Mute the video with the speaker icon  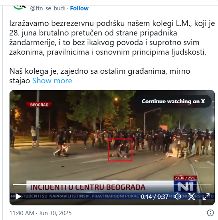[x=177, y=196]
